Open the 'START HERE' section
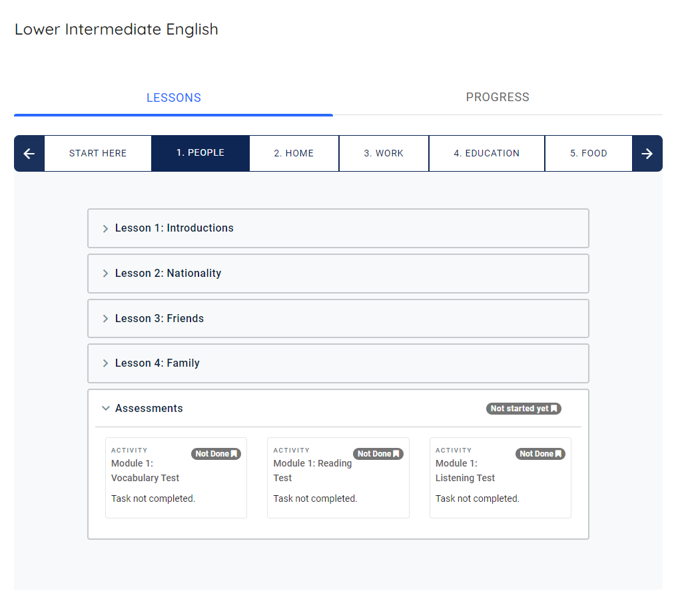Image resolution: width=692 pixels, height=593 pixels. (x=97, y=153)
